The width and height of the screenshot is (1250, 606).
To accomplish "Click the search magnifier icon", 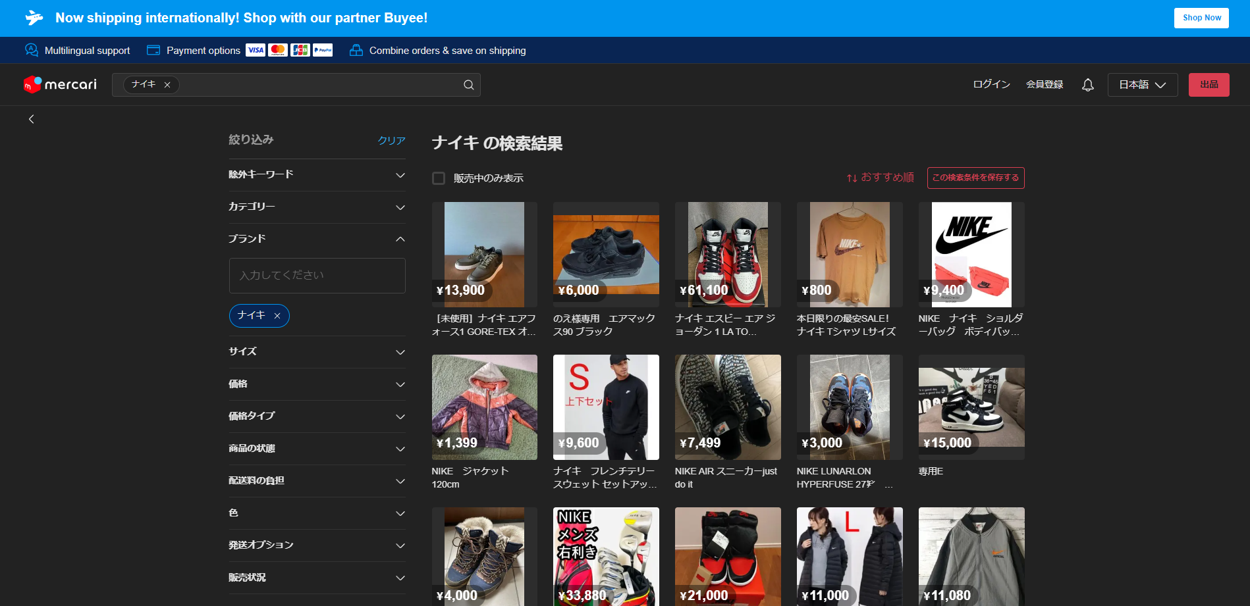I will click(x=468, y=84).
